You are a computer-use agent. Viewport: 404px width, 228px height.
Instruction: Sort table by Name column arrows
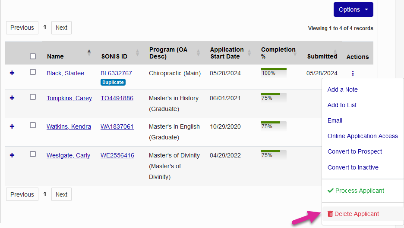pyautogui.click(x=89, y=53)
